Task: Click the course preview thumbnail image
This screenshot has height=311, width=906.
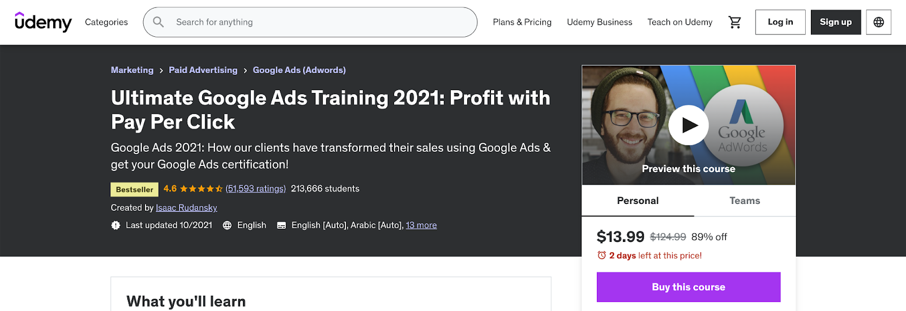Action: tap(689, 125)
